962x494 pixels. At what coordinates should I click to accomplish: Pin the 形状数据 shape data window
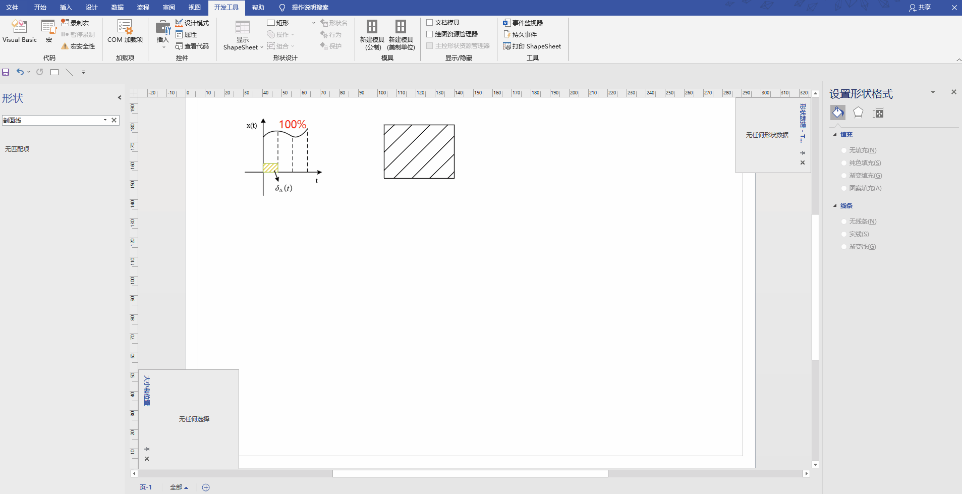[x=803, y=153]
